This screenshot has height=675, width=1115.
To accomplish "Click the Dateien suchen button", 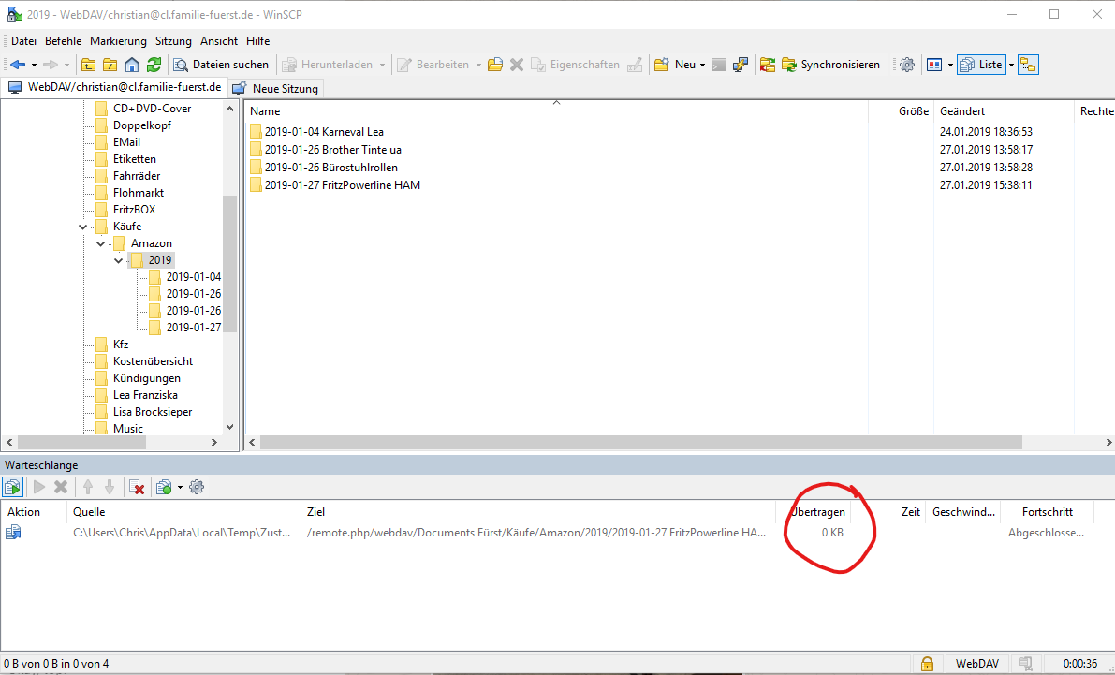I will point(221,65).
